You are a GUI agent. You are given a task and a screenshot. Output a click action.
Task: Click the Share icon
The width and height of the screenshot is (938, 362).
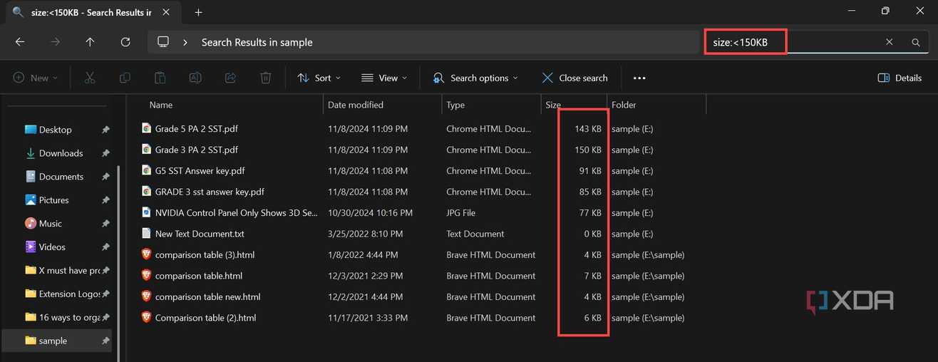coord(230,78)
